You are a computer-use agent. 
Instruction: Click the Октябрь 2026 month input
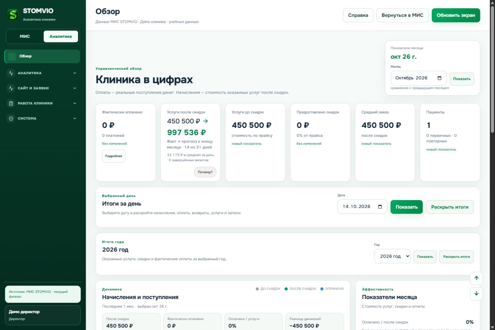click(419, 78)
